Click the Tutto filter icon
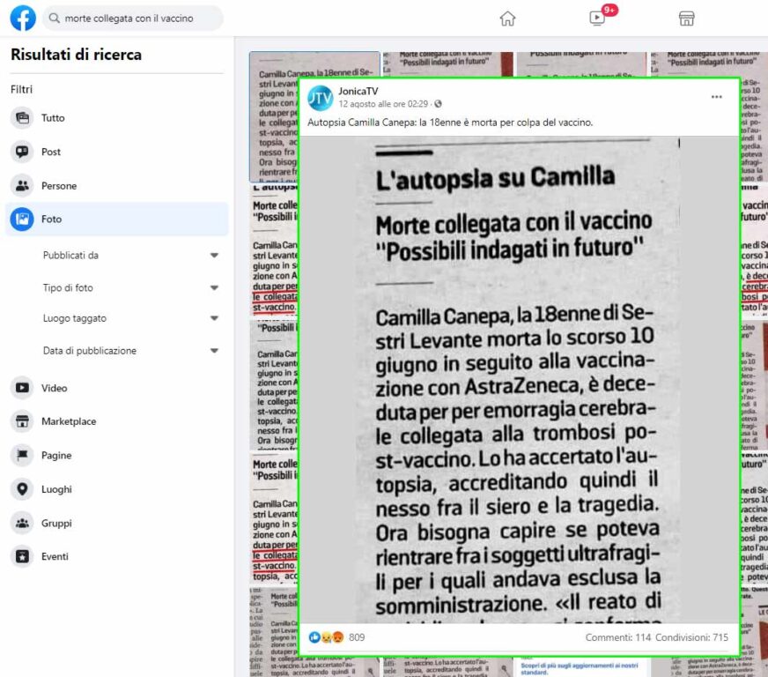Viewport: 768px width, 677px height. tap(22, 117)
